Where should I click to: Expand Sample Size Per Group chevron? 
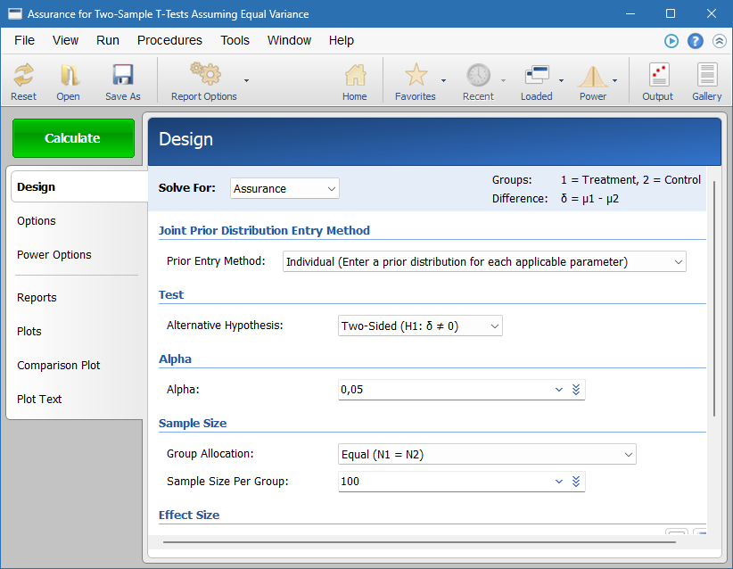(558, 482)
